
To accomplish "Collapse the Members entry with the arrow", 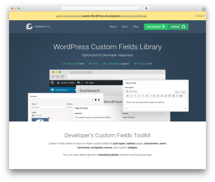I will (92, 100).
